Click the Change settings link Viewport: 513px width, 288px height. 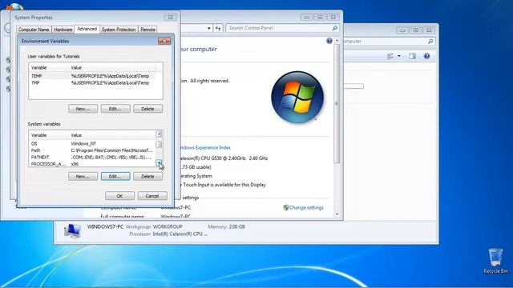click(306, 208)
